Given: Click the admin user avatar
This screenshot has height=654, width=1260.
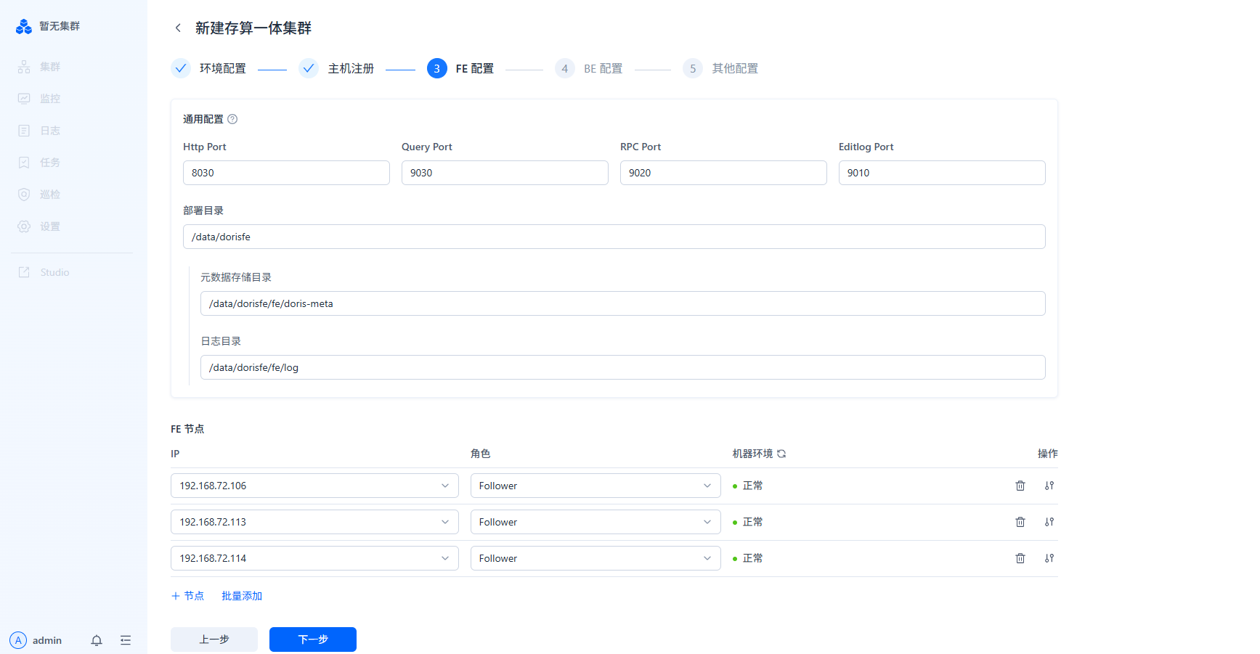Looking at the screenshot, I should click(x=18, y=640).
